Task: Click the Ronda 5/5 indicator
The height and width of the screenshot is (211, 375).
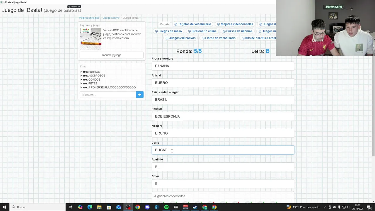Action: coord(189,51)
